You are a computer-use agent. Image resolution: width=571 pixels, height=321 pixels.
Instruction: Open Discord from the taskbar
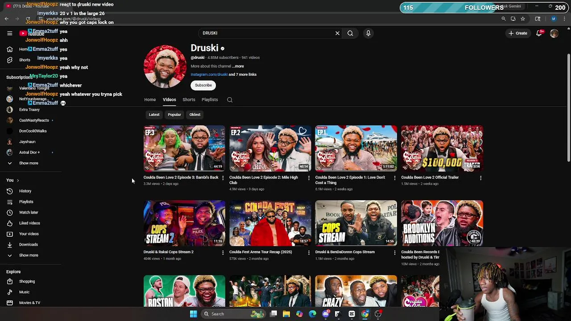pyautogui.click(x=326, y=314)
